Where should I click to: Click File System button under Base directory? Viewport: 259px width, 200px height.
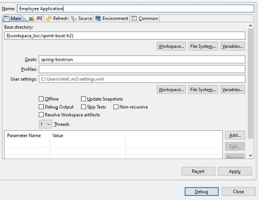click(203, 47)
